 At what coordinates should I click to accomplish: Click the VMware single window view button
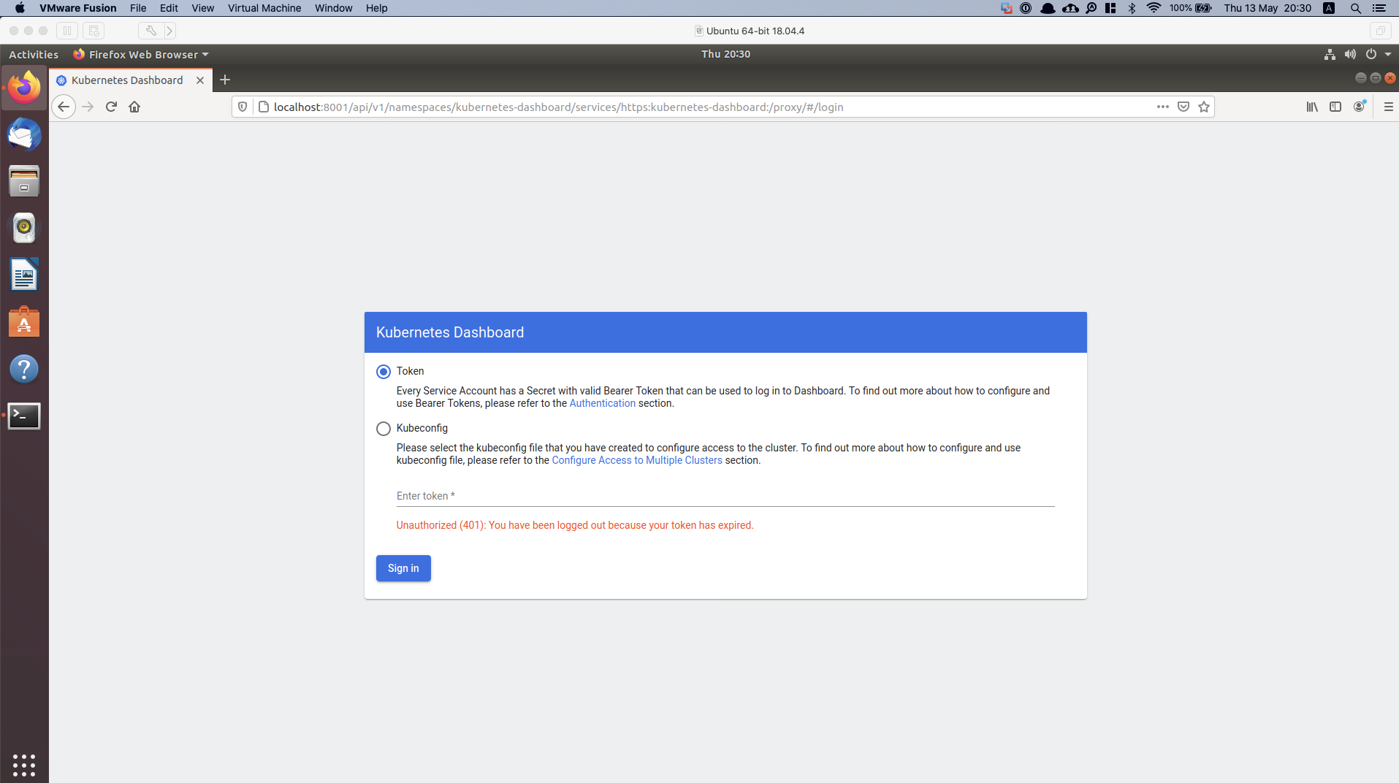[x=1379, y=31]
